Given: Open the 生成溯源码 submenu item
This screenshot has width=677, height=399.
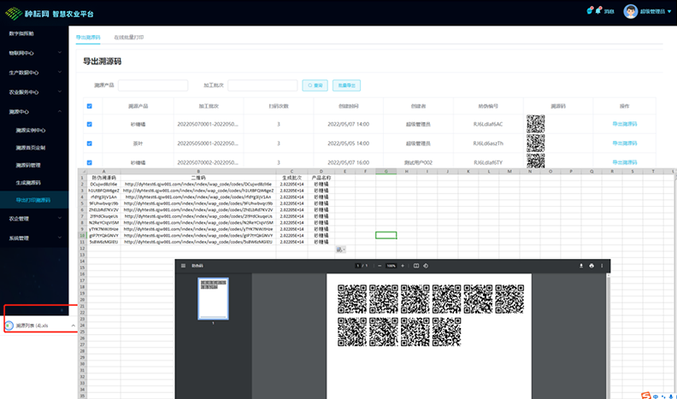Looking at the screenshot, I should (x=28, y=183).
